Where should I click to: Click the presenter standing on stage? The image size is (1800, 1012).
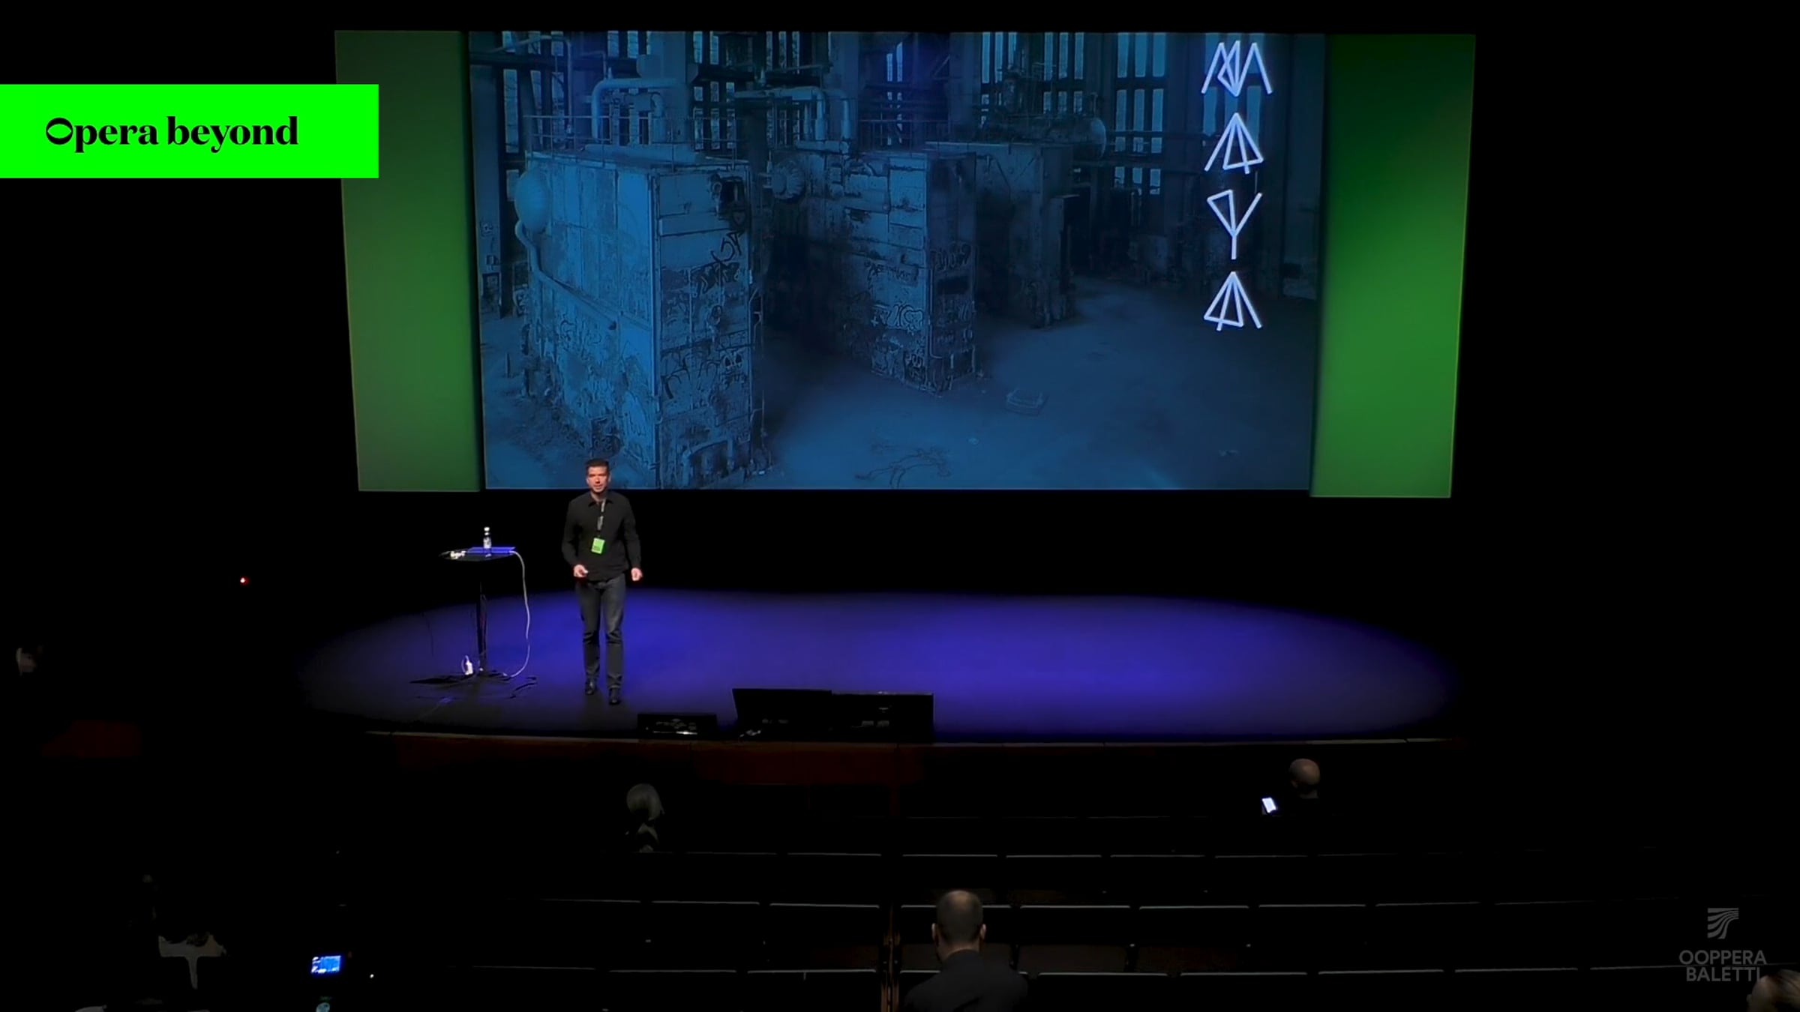click(601, 577)
